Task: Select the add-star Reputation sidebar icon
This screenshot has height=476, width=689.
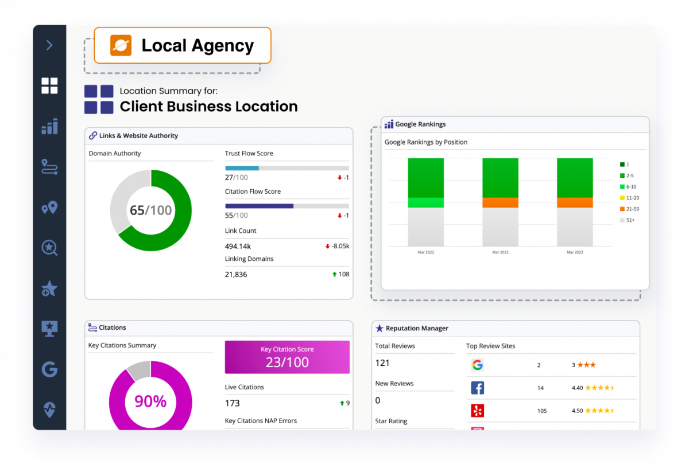Action: click(x=49, y=288)
